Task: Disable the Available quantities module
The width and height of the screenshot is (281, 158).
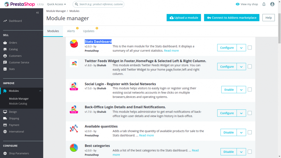Action: tap(228, 132)
